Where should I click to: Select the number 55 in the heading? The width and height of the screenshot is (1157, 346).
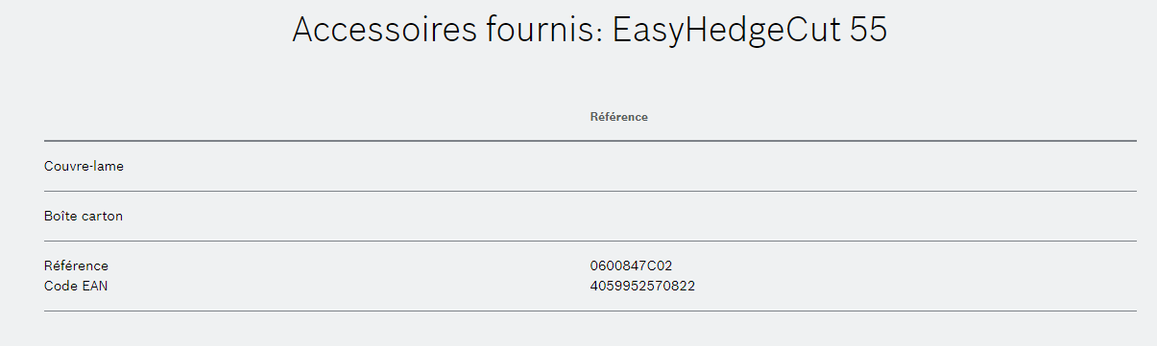(x=869, y=31)
